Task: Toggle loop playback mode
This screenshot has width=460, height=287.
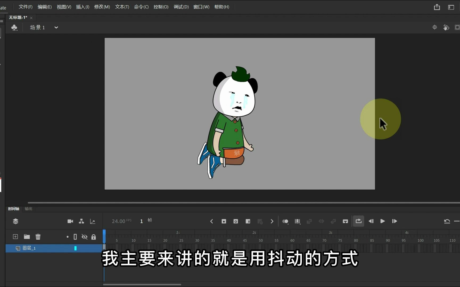Action: [358, 221]
